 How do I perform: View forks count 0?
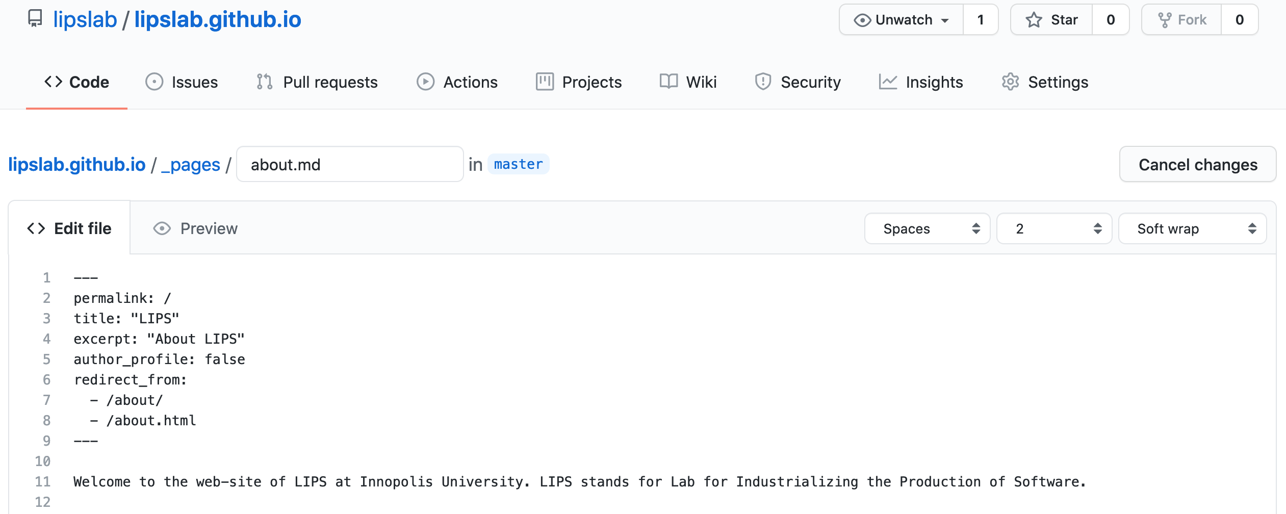1240,20
